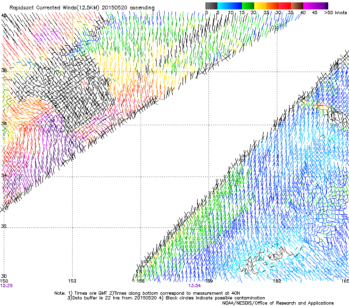The width and height of the screenshot is (349, 306).
Task: Click the '>50 knots' legend label
Action: point(335,13)
